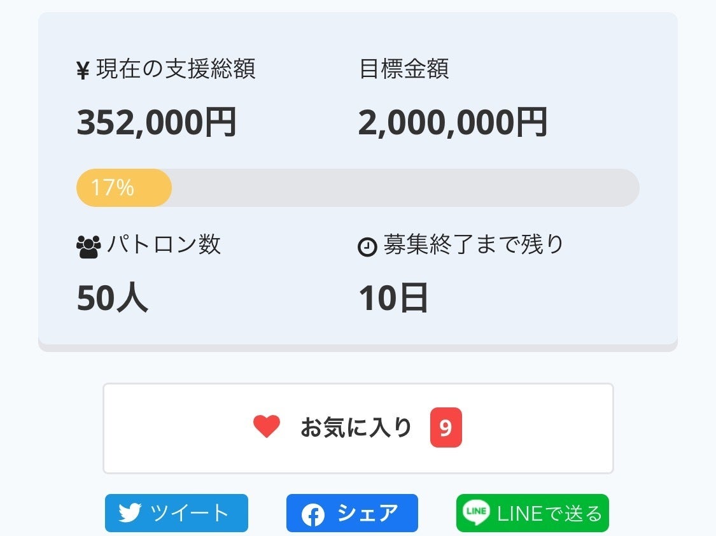Image resolution: width=716 pixels, height=536 pixels.
Task: Click the Twitter bird icon
Action: 130,513
